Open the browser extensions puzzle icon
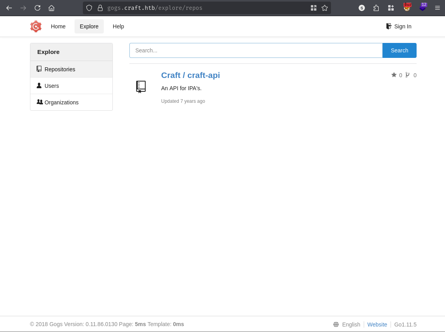The width and height of the screenshot is (445, 332). click(x=376, y=8)
